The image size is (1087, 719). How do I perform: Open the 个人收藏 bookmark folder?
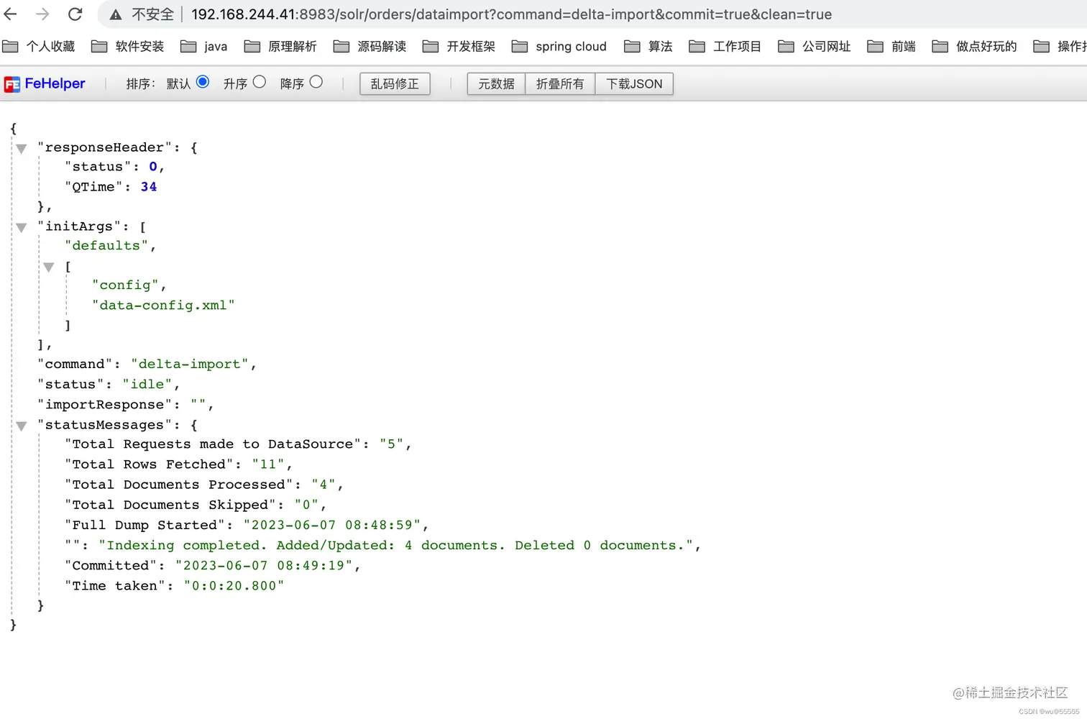[40, 47]
